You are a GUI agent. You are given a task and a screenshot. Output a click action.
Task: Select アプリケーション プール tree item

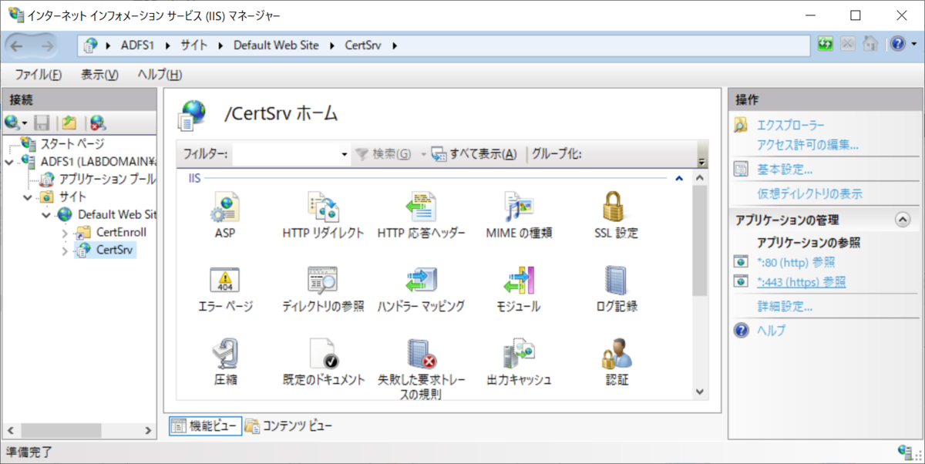pyautogui.click(x=107, y=179)
